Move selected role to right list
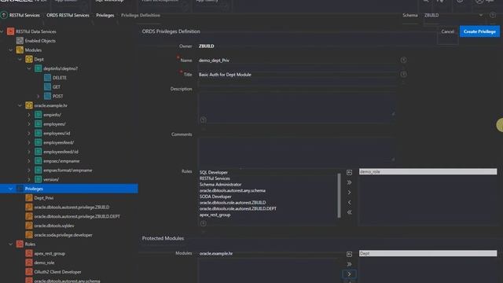Image resolution: width=503 pixels, height=283 pixels. [x=349, y=193]
